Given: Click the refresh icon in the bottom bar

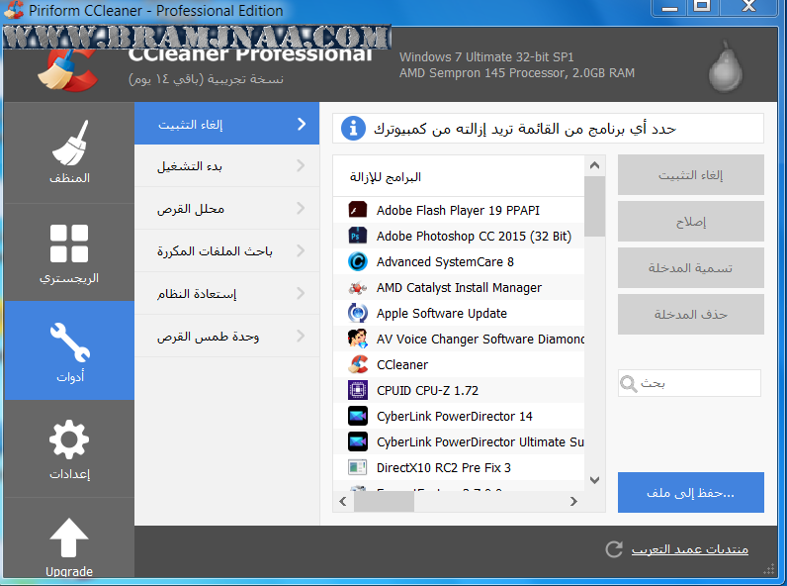Looking at the screenshot, I should (x=614, y=549).
